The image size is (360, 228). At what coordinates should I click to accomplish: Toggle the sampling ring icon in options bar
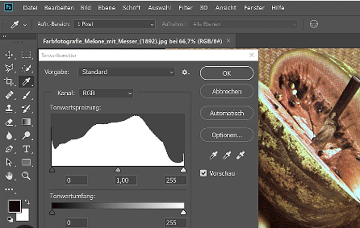pos(314,24)
